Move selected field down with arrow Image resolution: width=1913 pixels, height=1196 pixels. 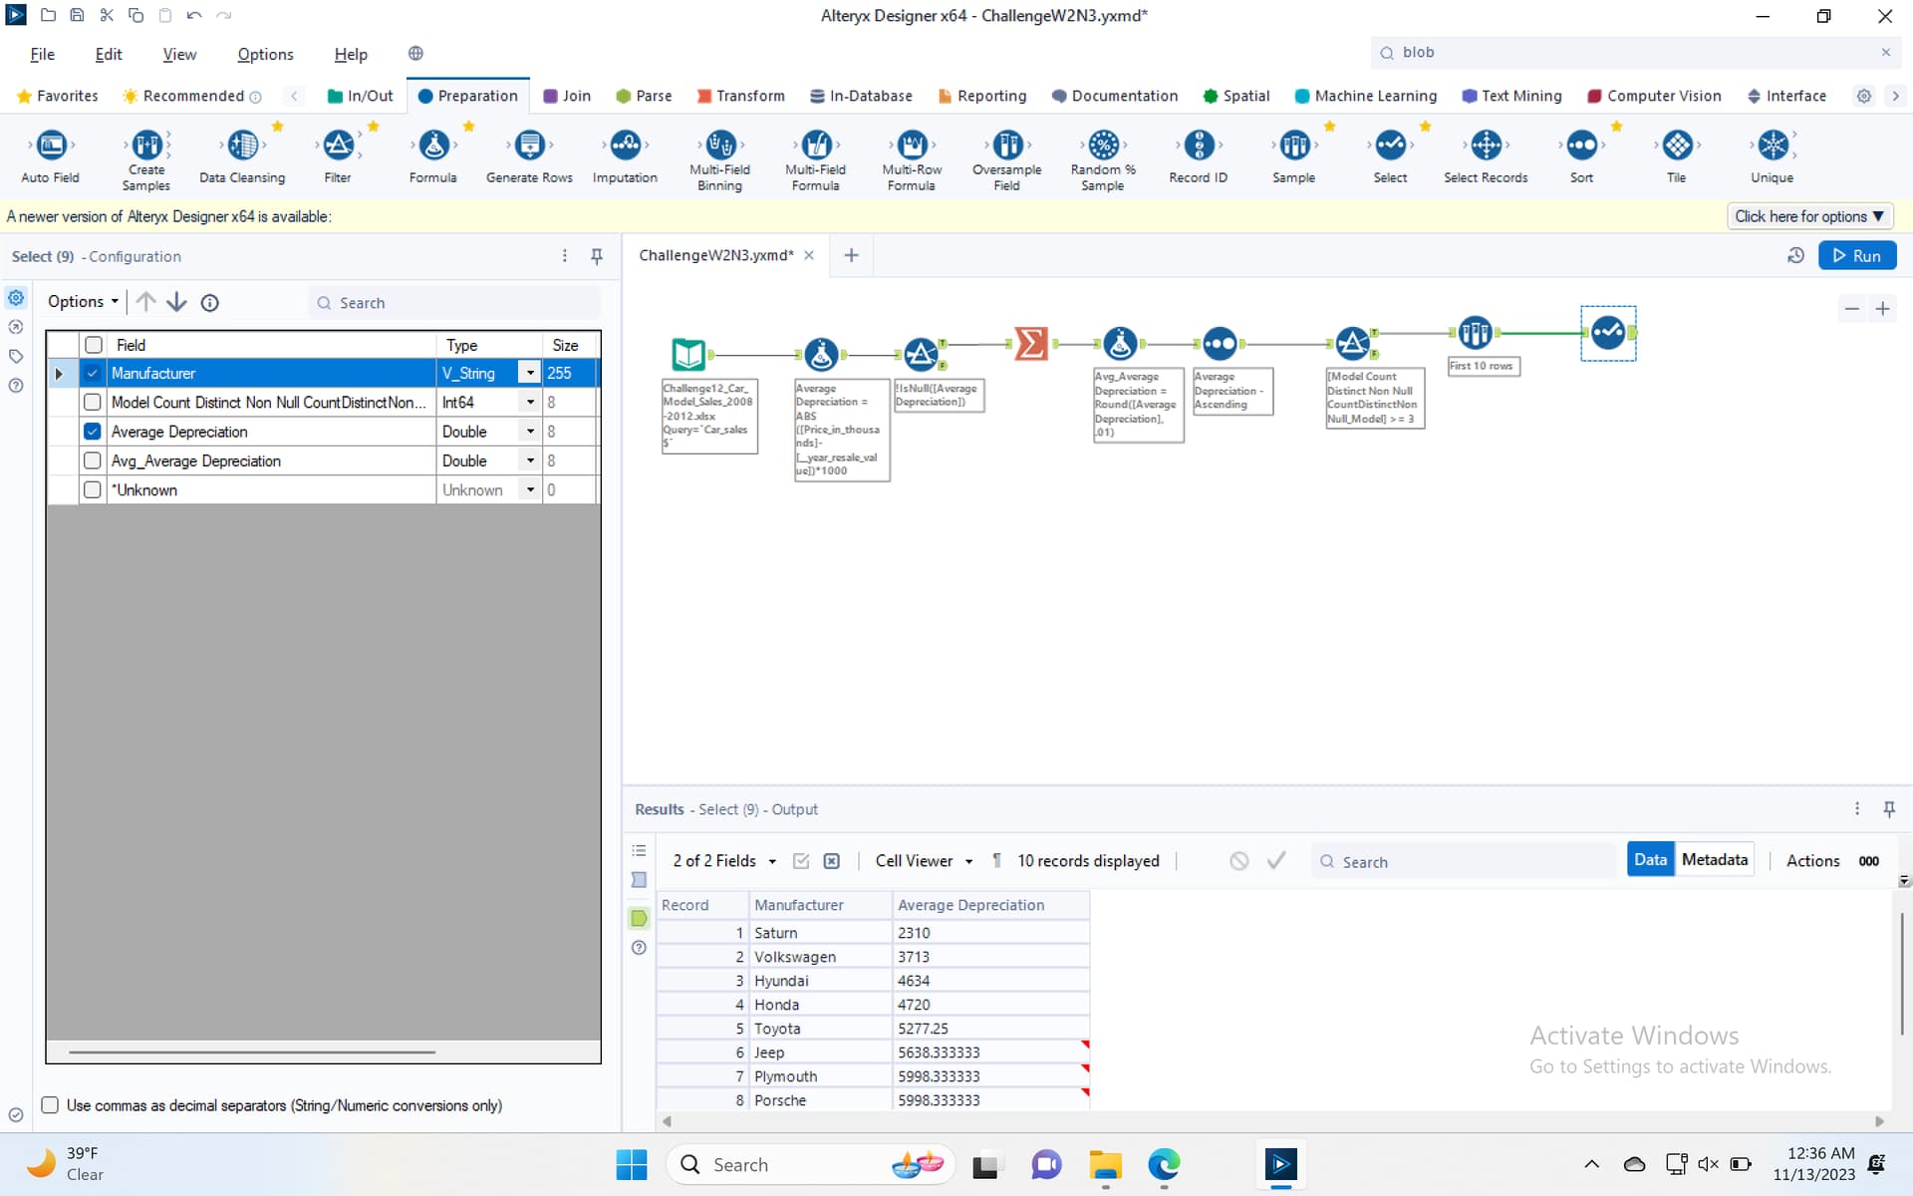tap(176, 302)
